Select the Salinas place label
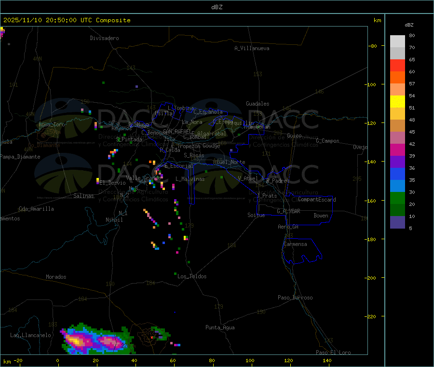 click(83, 196)
